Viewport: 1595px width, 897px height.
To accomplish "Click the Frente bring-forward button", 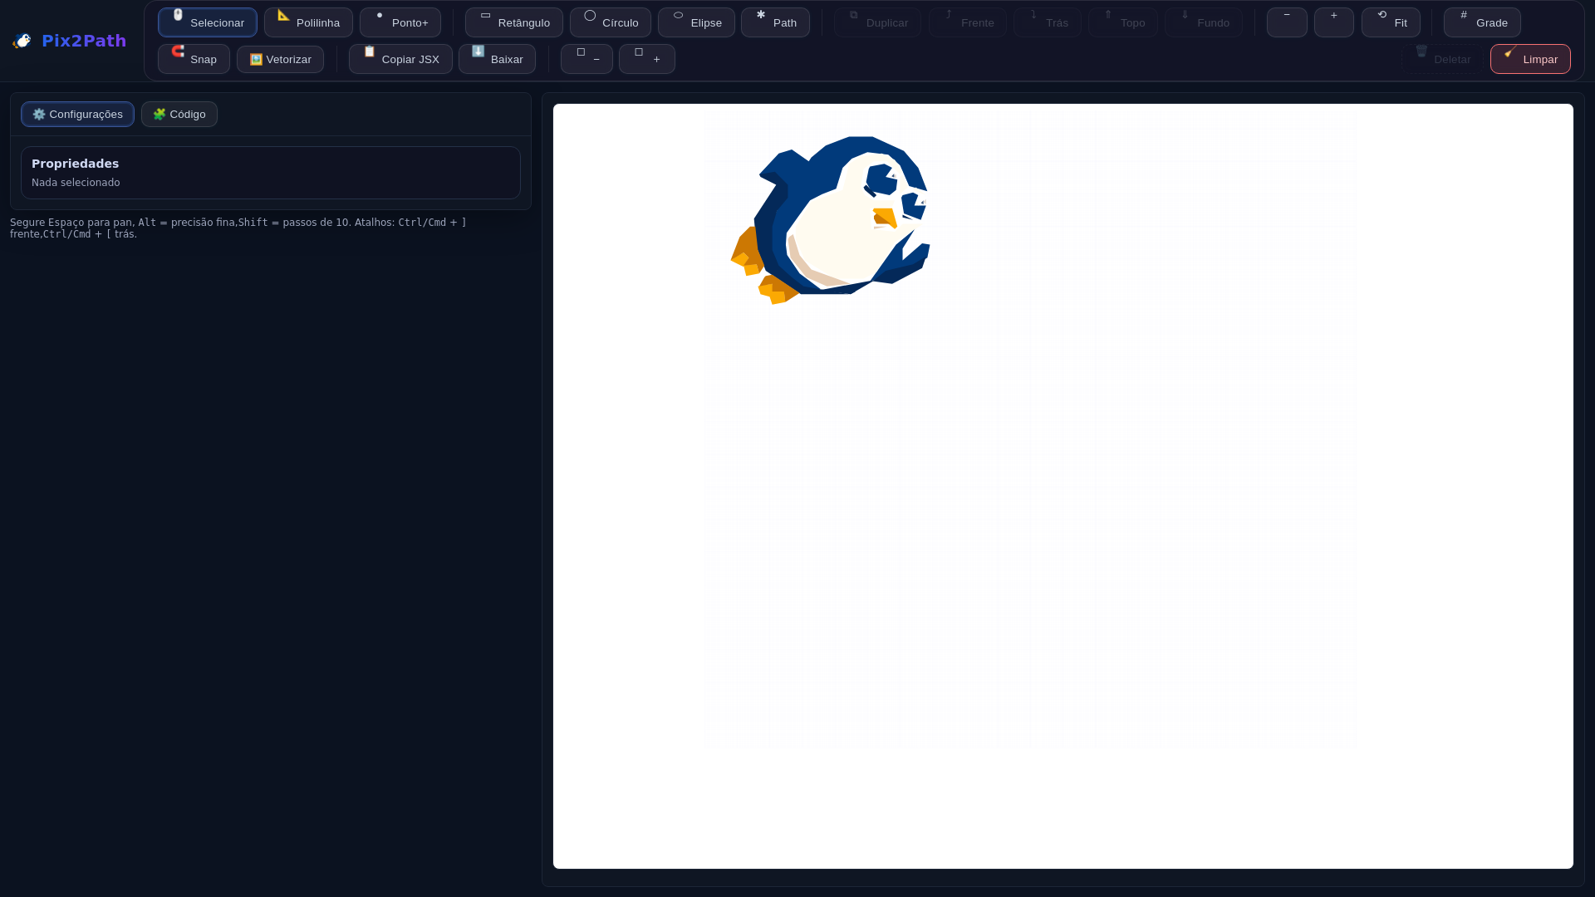I will click(968, 22).
